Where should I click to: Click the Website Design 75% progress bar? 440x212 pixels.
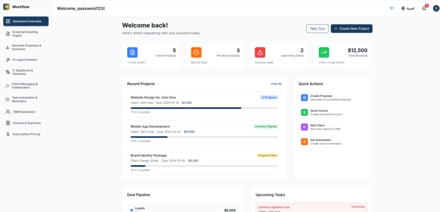(204, 108)
